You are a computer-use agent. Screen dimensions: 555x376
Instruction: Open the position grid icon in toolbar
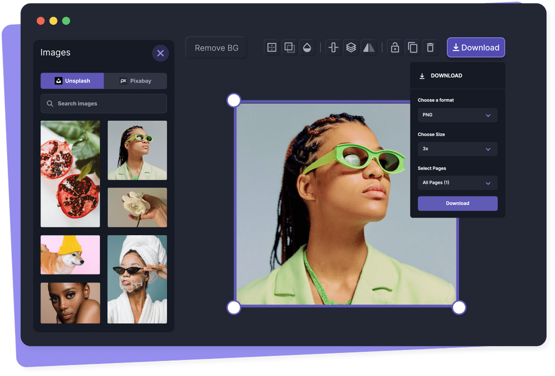[x=272, y=47]
